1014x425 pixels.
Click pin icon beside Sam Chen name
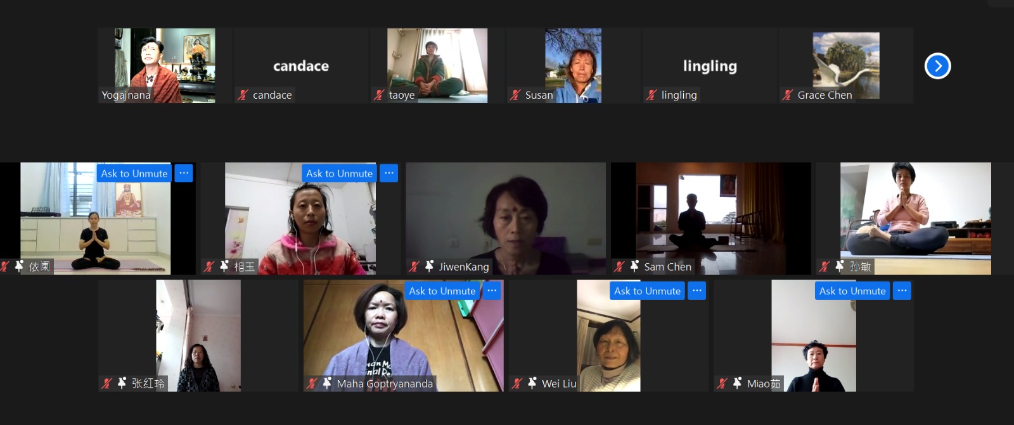pyautogui.click(x=634, y=266)
